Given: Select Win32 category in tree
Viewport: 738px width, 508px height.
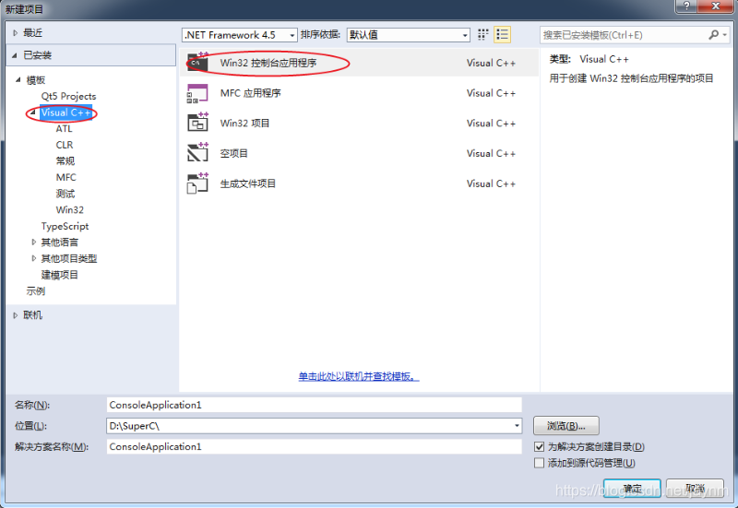Looking at the screenshot, I should coord(70,210).
